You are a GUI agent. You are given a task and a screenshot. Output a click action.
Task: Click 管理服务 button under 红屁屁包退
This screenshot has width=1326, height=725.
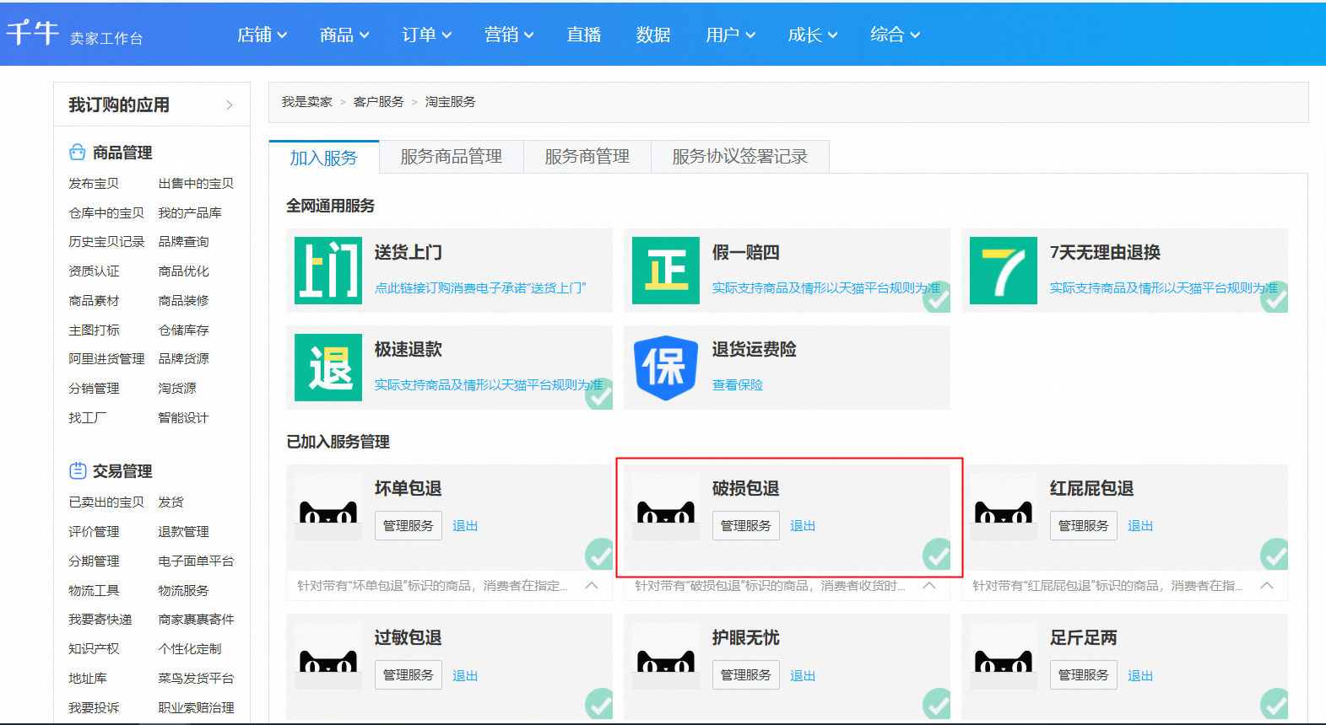click(x=1084, y=525)
